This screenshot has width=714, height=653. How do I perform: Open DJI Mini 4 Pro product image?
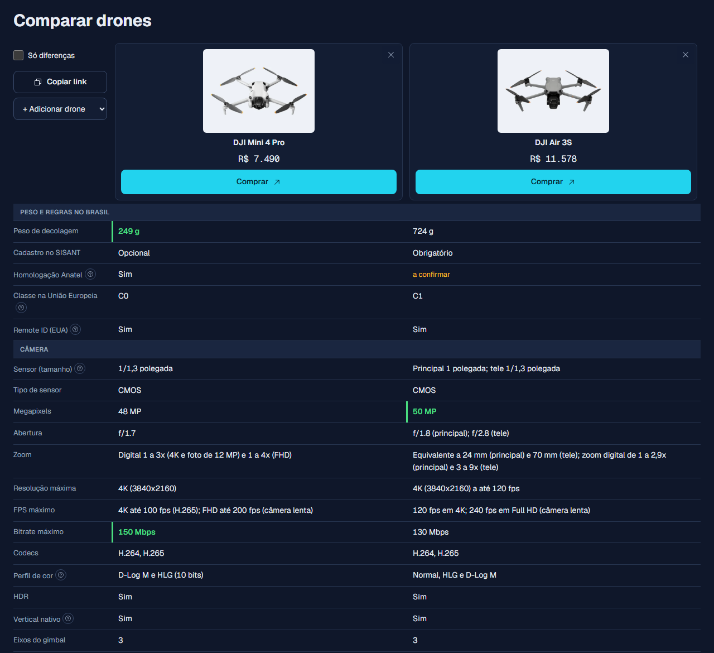tap(259, 91)
